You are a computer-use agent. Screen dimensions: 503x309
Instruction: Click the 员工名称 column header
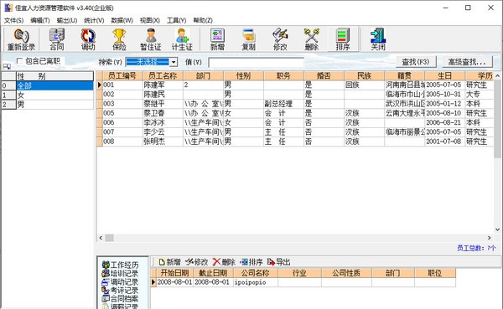coord(163,76)
